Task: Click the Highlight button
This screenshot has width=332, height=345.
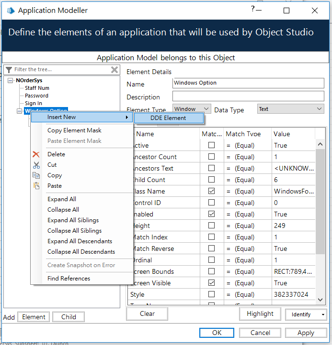Action: 260,314
